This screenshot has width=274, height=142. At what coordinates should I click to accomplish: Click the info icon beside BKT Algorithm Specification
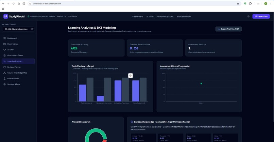click(x=132, y=122)
